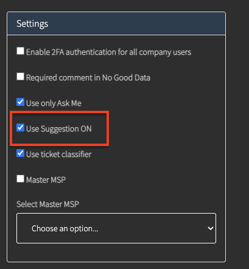This screenshot has width=249, height=269.
Task: Enable 2FA authentication checkbox for all users
Action: point(20,51)
